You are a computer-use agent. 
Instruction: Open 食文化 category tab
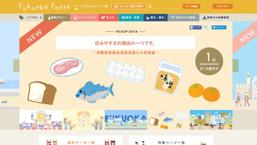click(x=108, y=17)
